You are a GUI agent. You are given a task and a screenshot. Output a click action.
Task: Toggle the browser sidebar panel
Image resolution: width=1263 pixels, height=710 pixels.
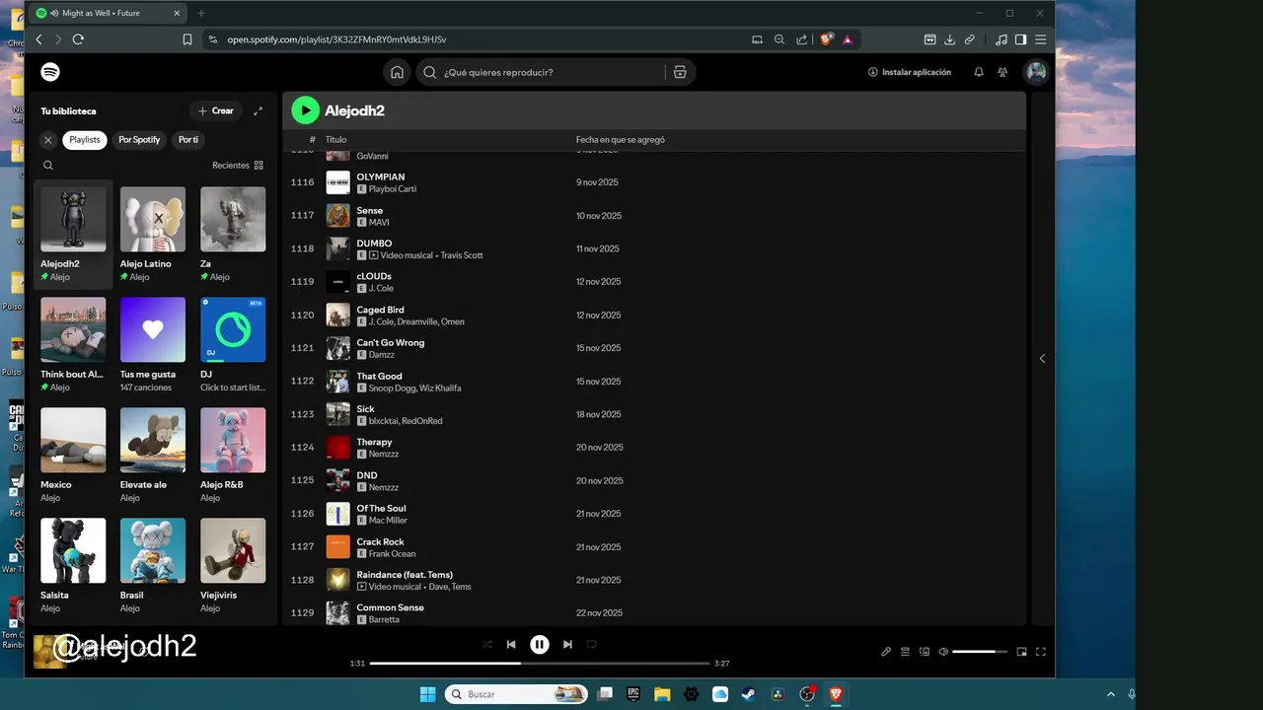pos(1020,39)
